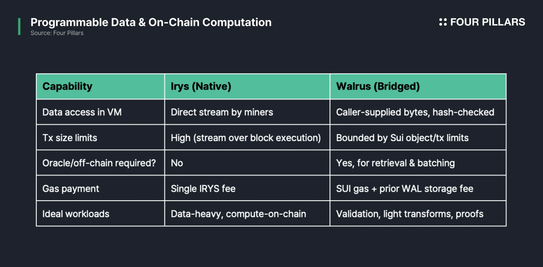Viewport: 543px width, 267px height.
Task: Click SUI gas + prior WAL storage fee cell
Action: [418, 188]
